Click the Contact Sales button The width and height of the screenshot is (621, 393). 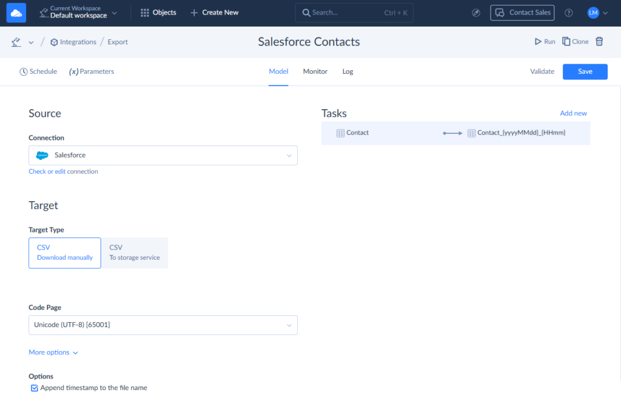pos(522,13)
